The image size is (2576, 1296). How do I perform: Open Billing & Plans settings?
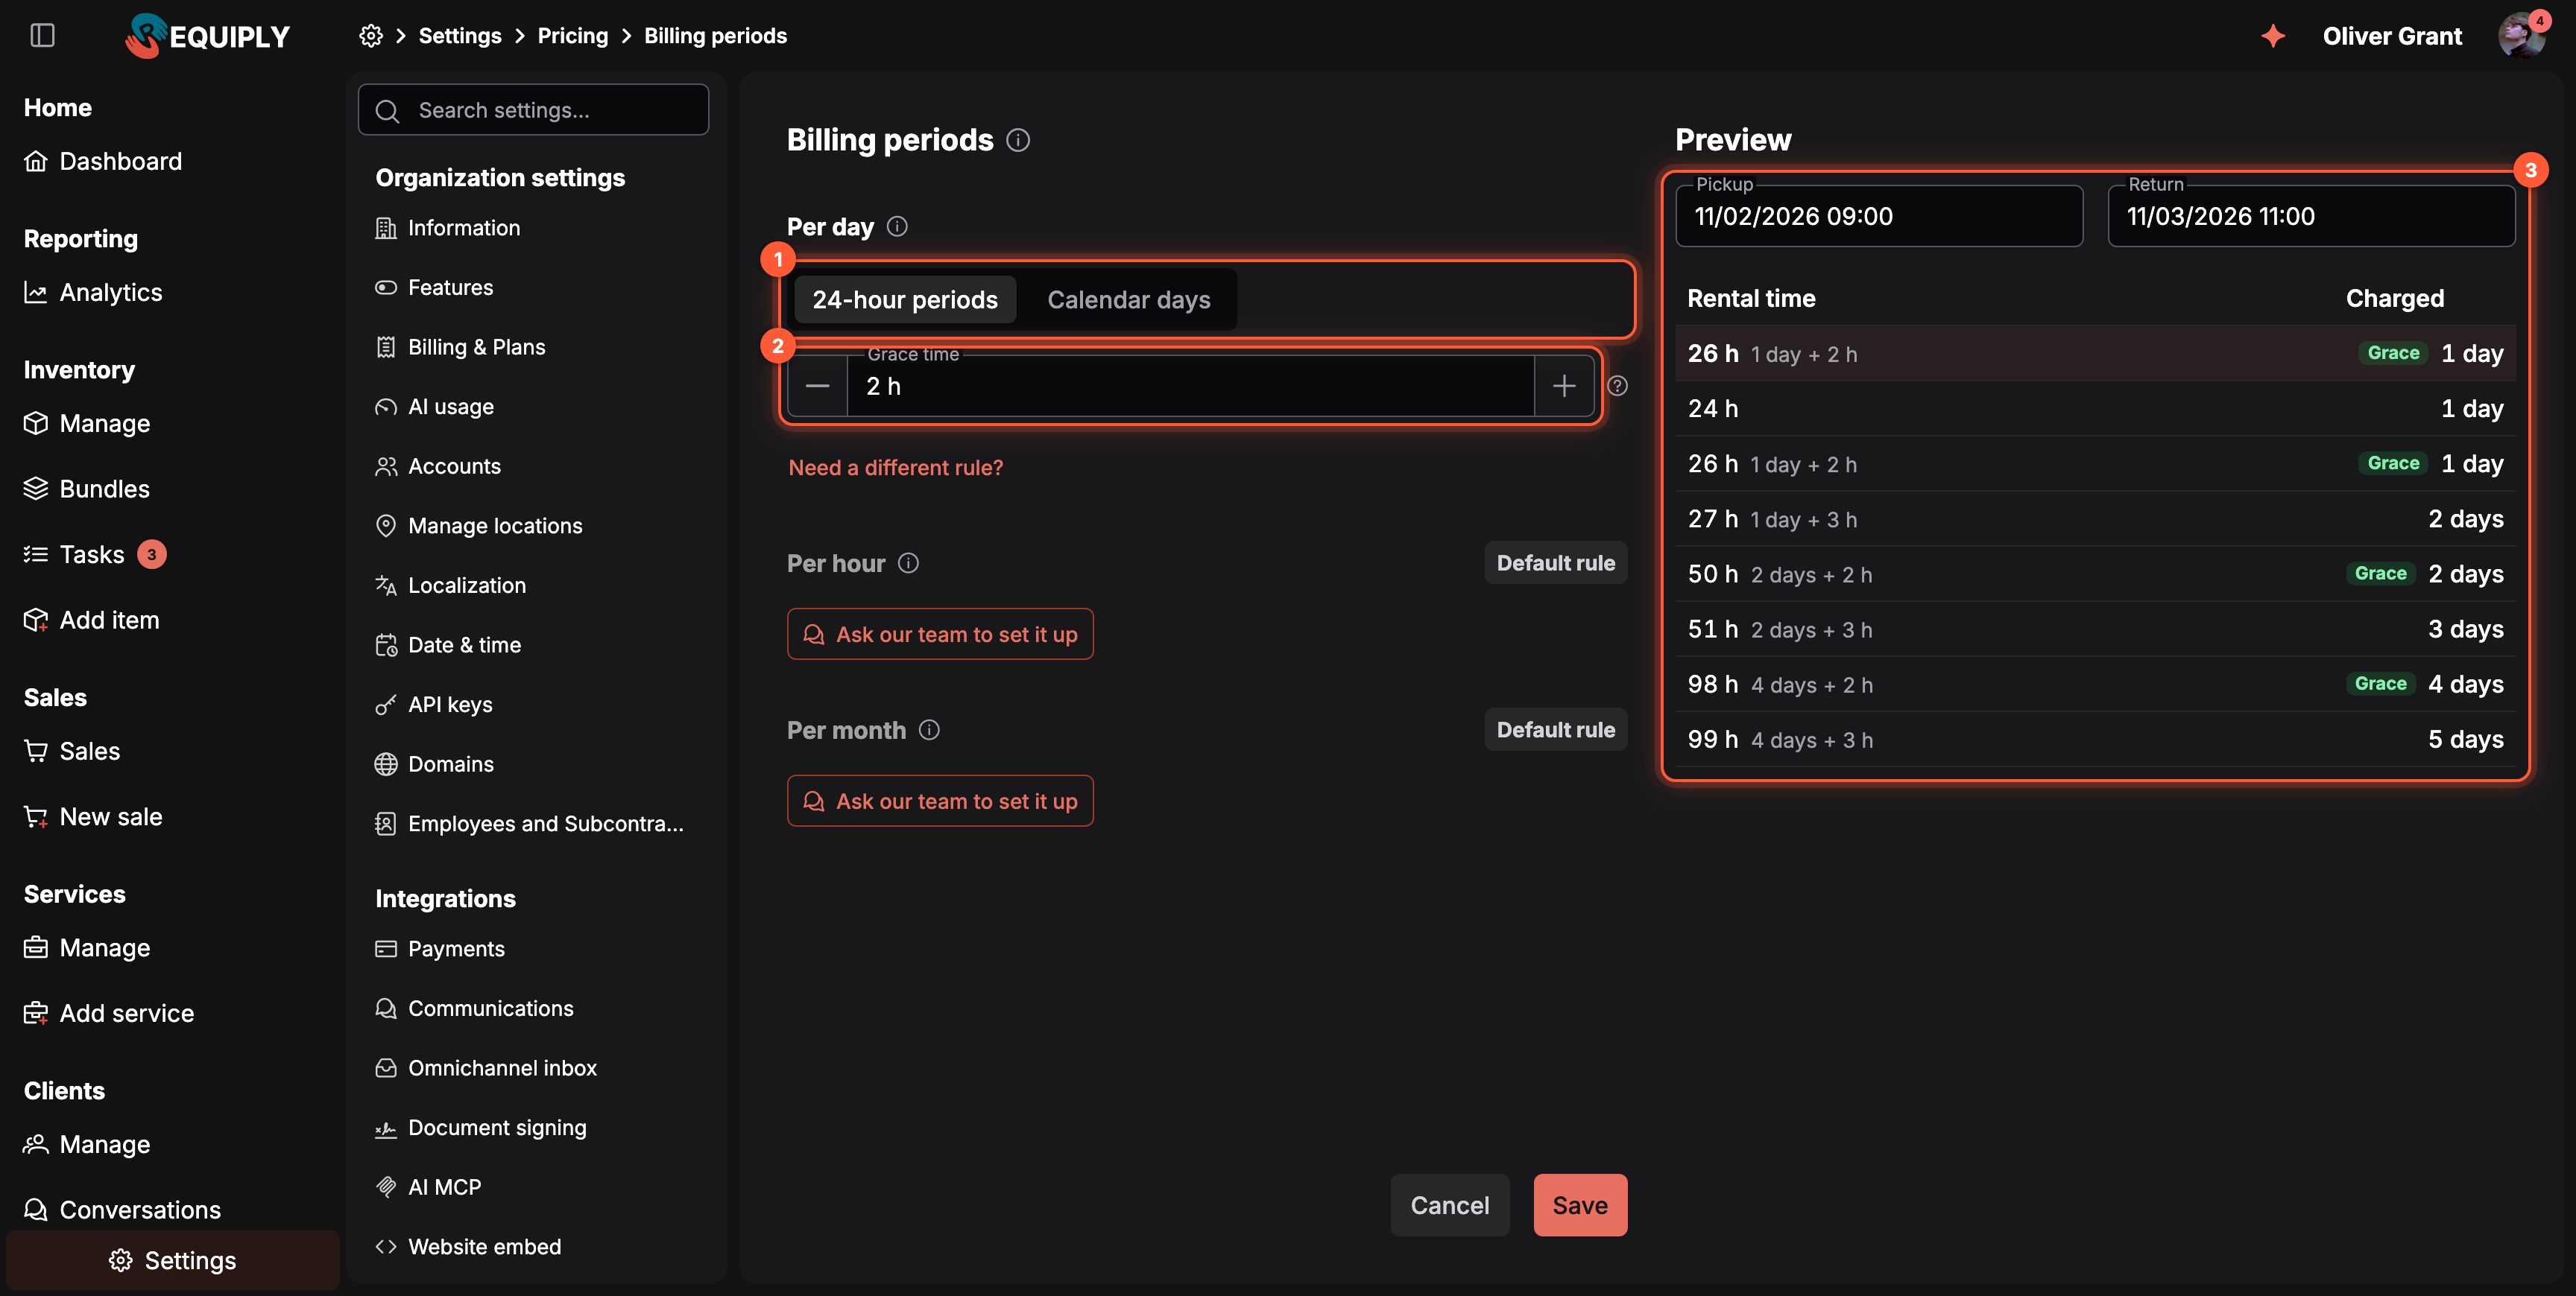(x=460, y=348)
